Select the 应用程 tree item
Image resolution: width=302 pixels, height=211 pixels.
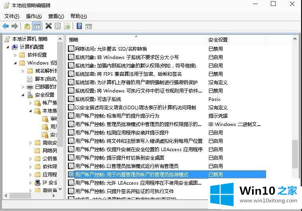50,175
